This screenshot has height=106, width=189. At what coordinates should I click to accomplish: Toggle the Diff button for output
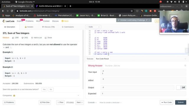[181, 87]
